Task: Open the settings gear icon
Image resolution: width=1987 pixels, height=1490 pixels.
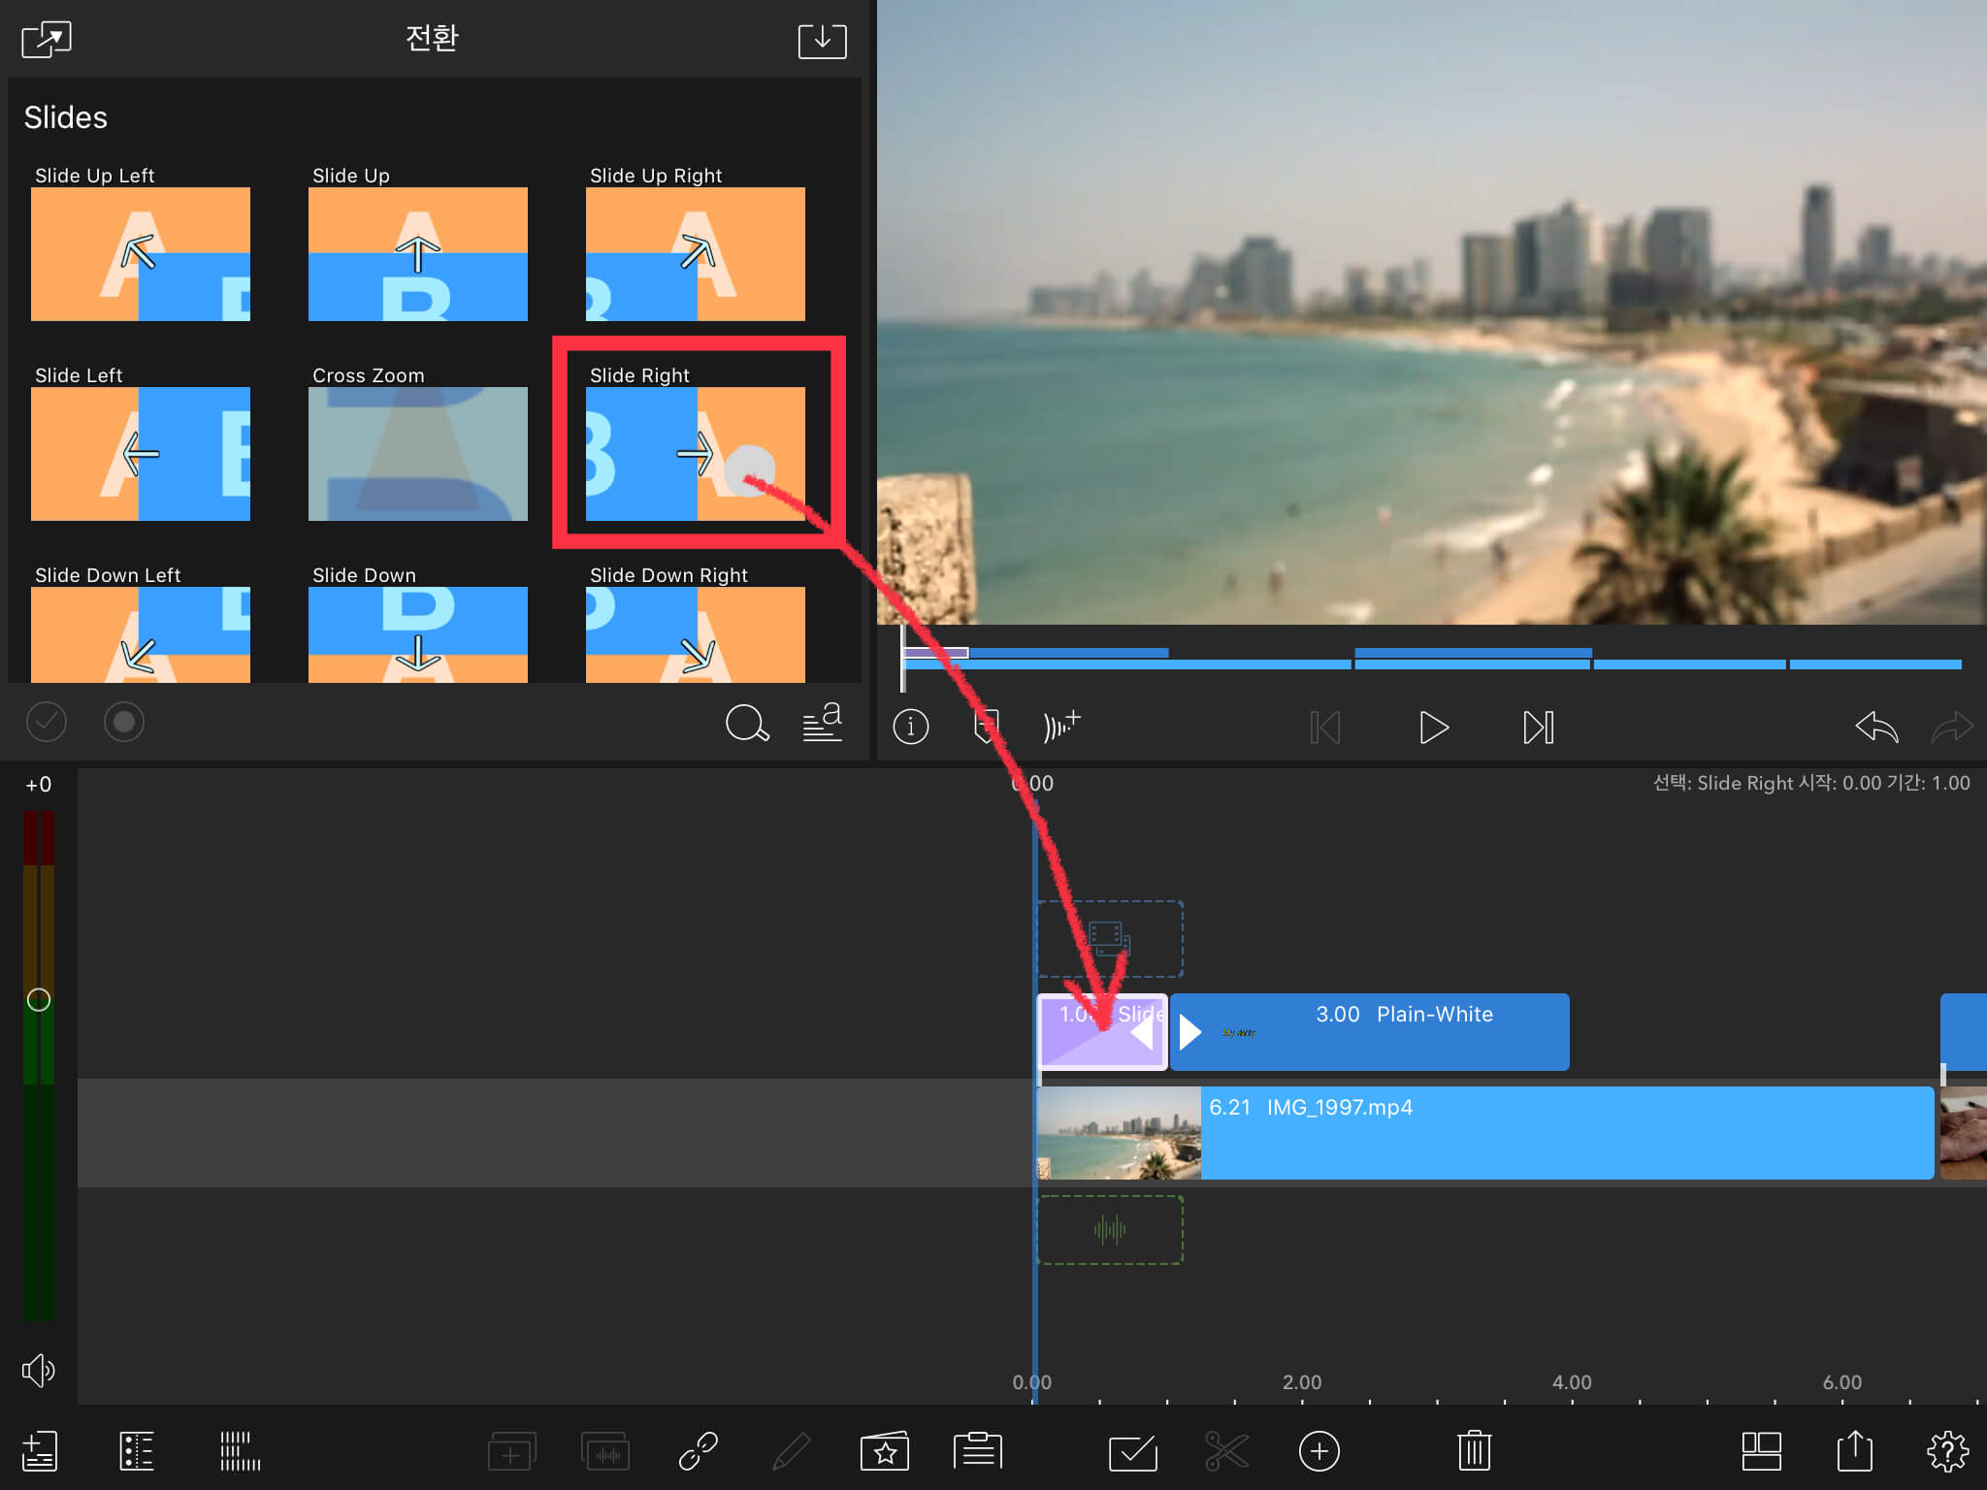Action: (x=1946, y=1451)
